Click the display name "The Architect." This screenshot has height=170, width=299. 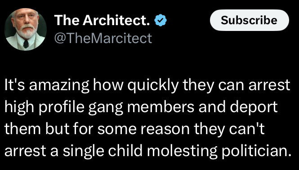[x=102, y=20]
